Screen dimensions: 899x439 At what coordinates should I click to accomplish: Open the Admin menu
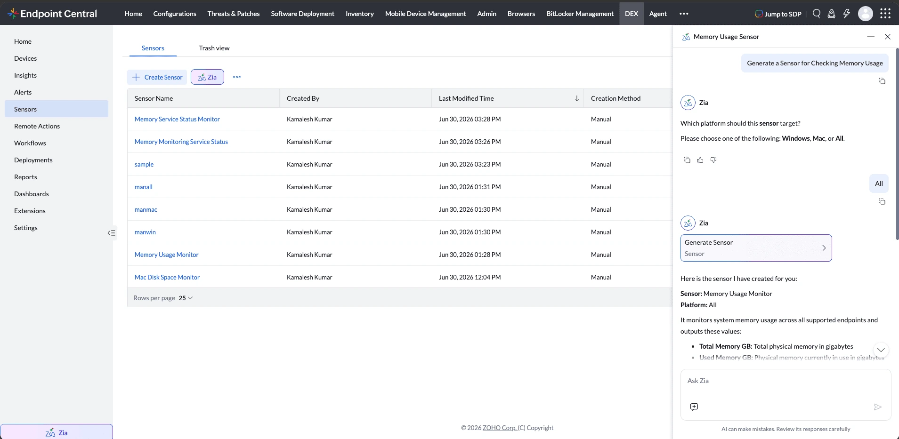click(487, 14)
